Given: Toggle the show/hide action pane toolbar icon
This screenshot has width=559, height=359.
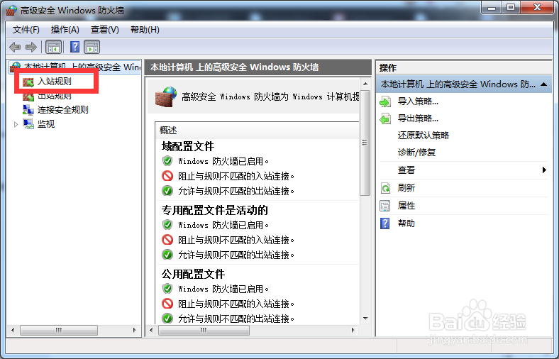Looking at the screenshot, I should [x=92, y=47].
